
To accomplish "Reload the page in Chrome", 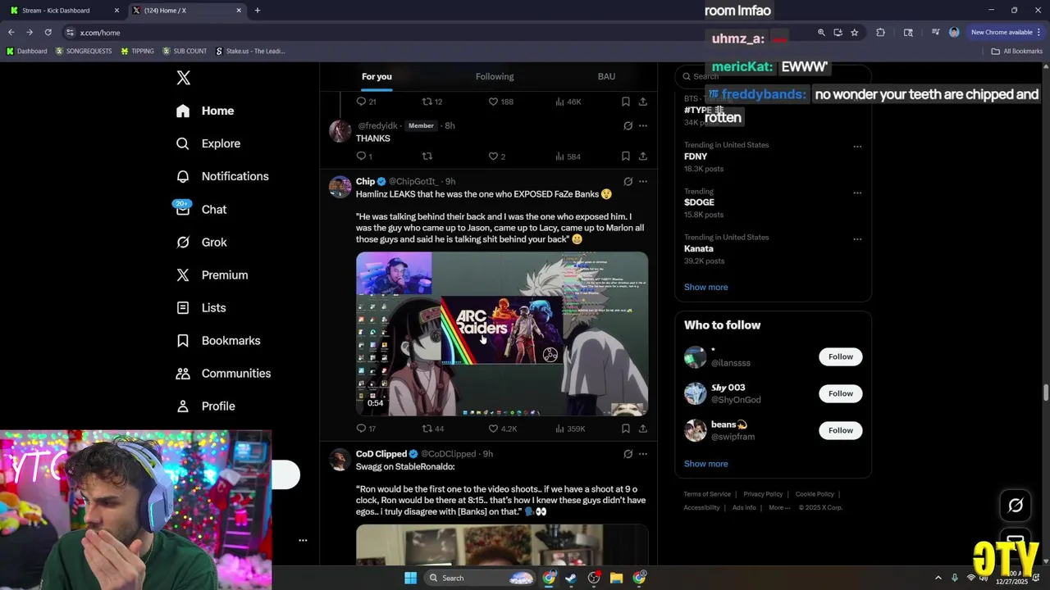I will pyautogui.click(x=48, y=32).
